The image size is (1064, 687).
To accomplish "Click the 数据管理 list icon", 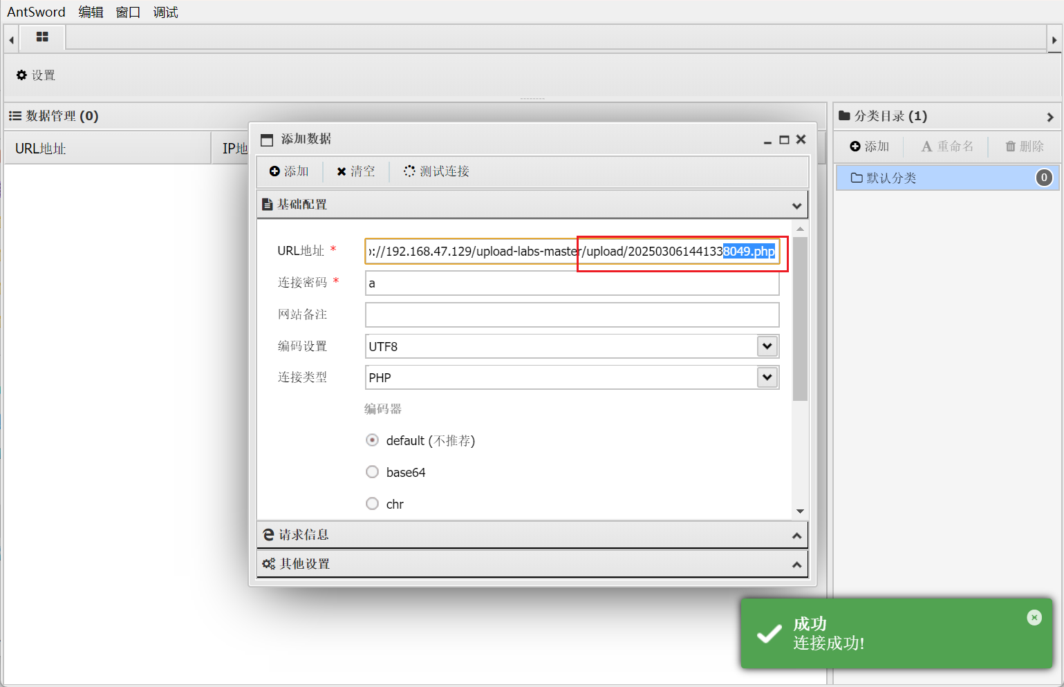I will click(x=15, y=116).
